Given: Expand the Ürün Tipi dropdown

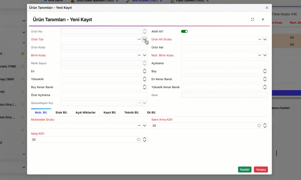Looking at the screenshot, I should coord(145,40).
